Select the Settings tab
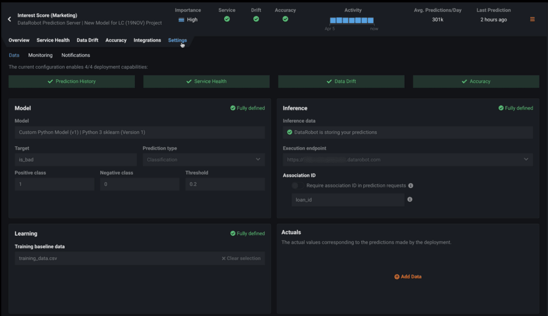Image resolution: width=548 pixels, height=316 pixels. tap(178, 40)
